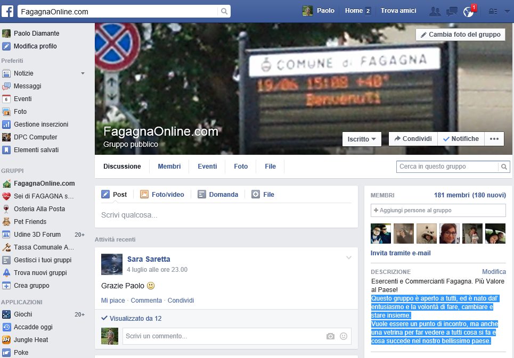The width and height of the screenshot is (514, 358).
Task: Click the Gestione inserzioni chart icon
Action: [x=6, y=124]
